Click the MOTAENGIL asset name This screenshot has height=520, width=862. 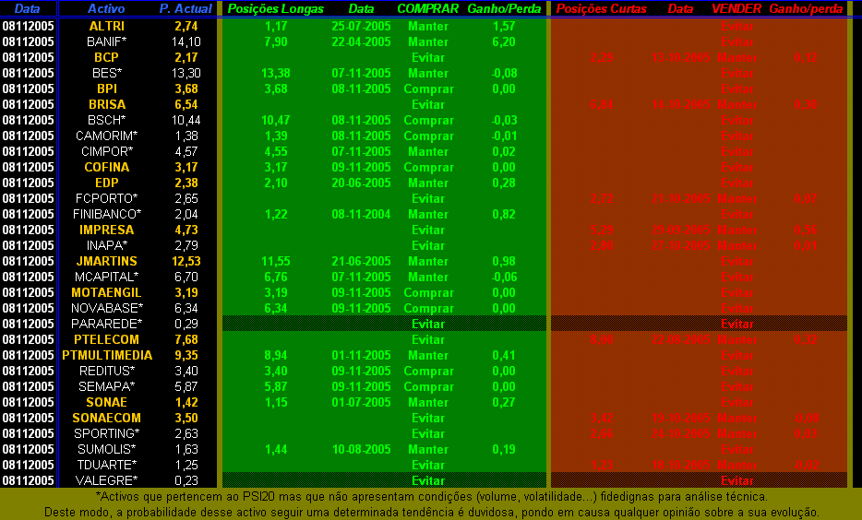[107, 292]
